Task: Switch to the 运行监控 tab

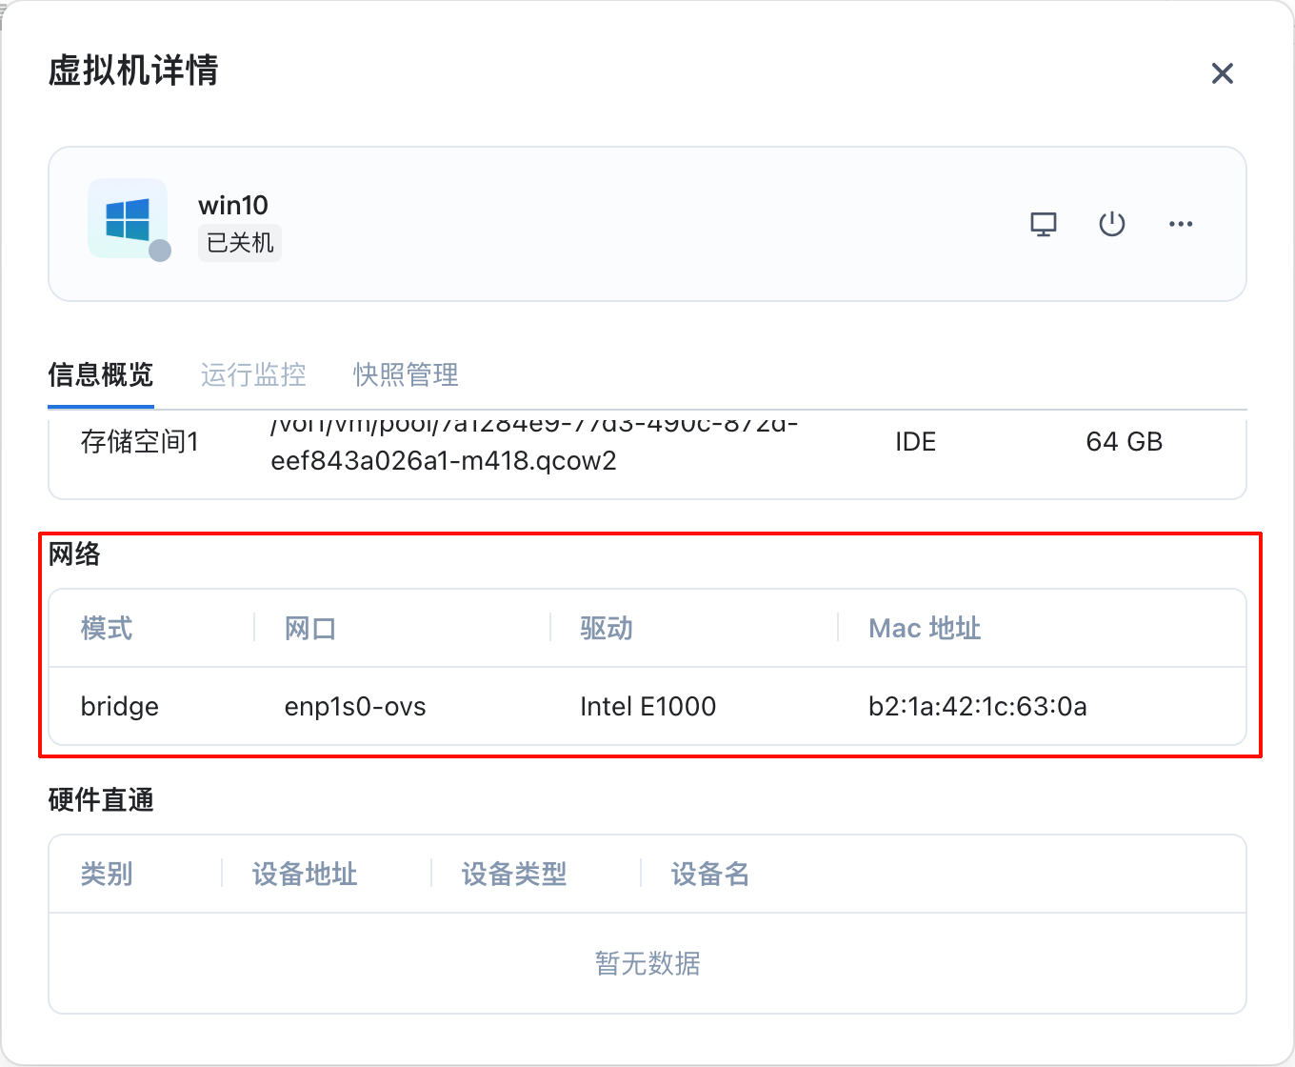Action: click(x=253, y=374)
